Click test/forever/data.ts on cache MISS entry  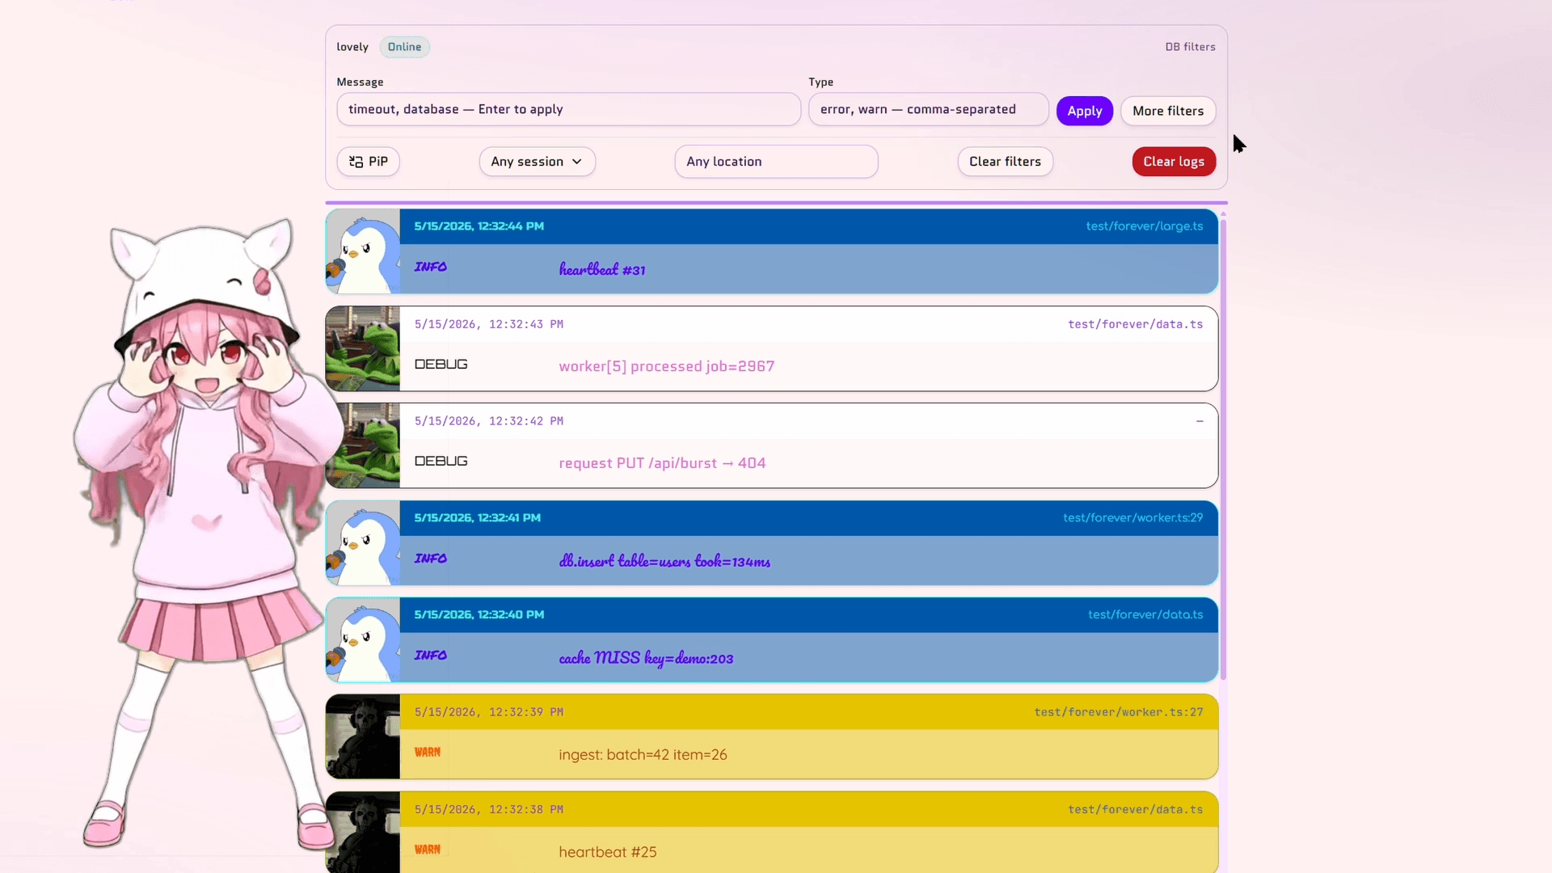[x=1145, y=614]
